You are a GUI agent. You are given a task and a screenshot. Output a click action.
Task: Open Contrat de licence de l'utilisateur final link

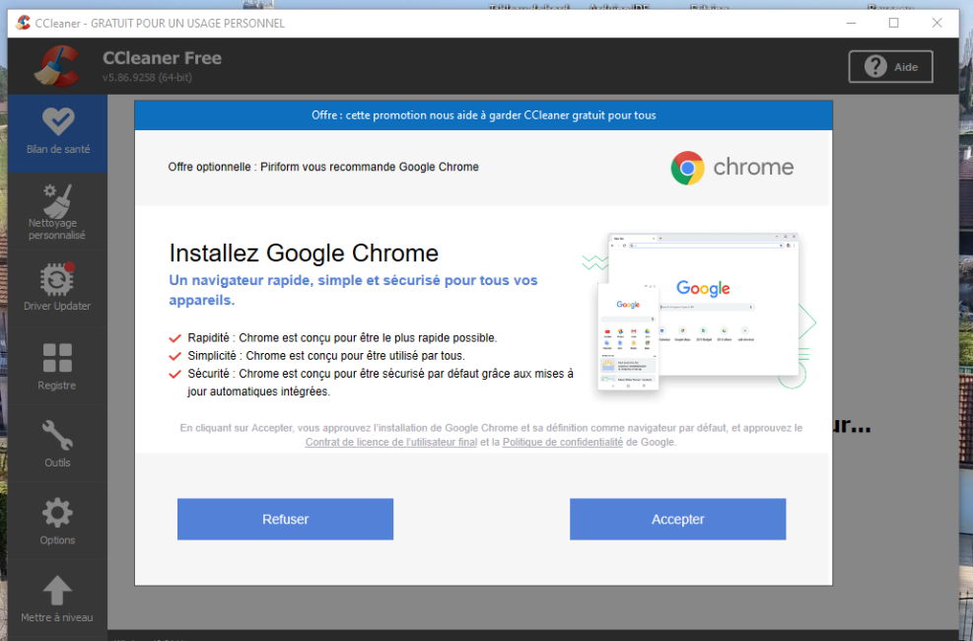[391, 442]
